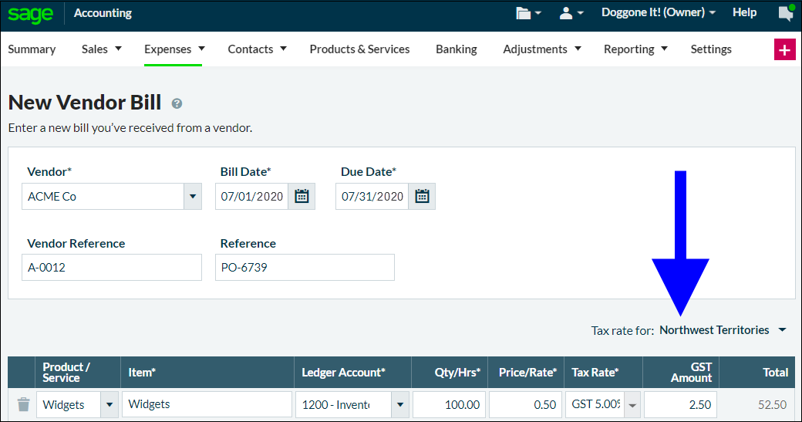Click the Help link in header
The image size is (802, 422).
tap(744, 13)
